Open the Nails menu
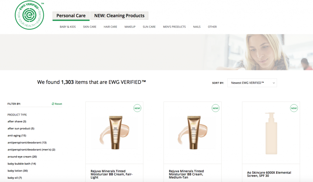 197,27
